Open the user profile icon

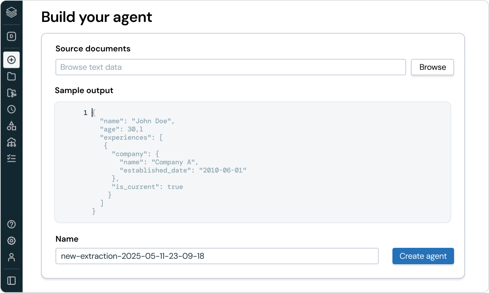tap(11, 257)
